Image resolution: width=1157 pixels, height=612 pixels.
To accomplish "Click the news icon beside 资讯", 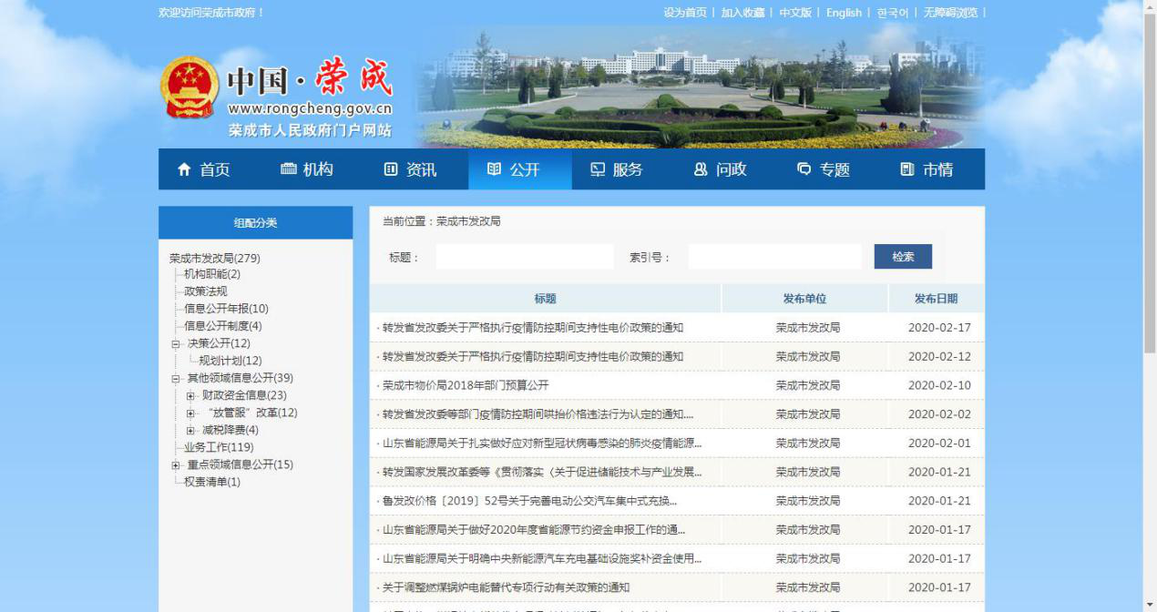I will point(391,169).
